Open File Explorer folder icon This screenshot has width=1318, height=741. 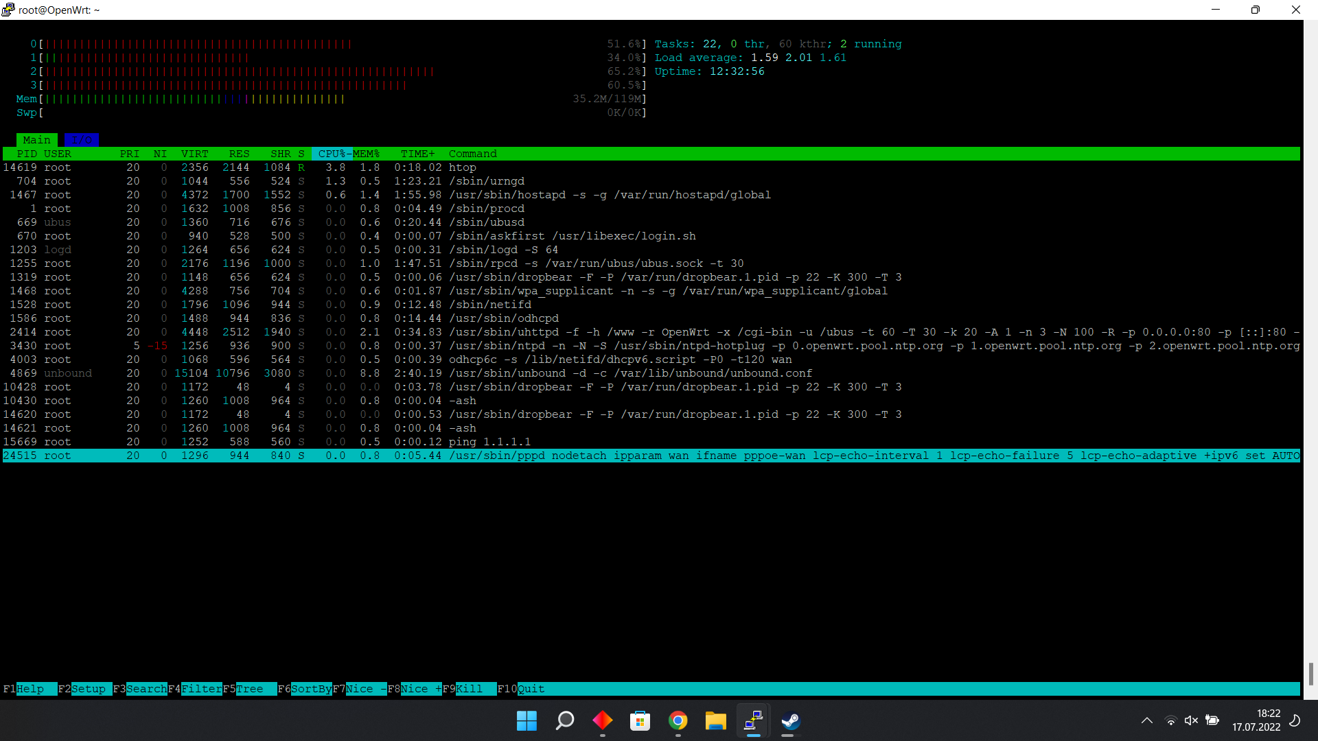click(x=715, y=721)
